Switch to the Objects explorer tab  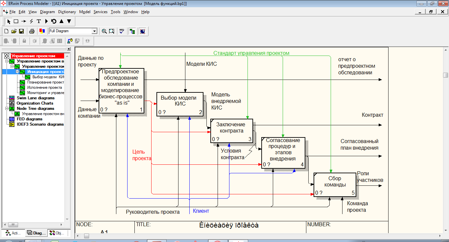pyautogui.click(x=57, y=233)
